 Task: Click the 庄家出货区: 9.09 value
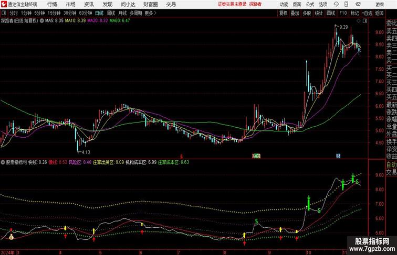[x=109, y=162]
